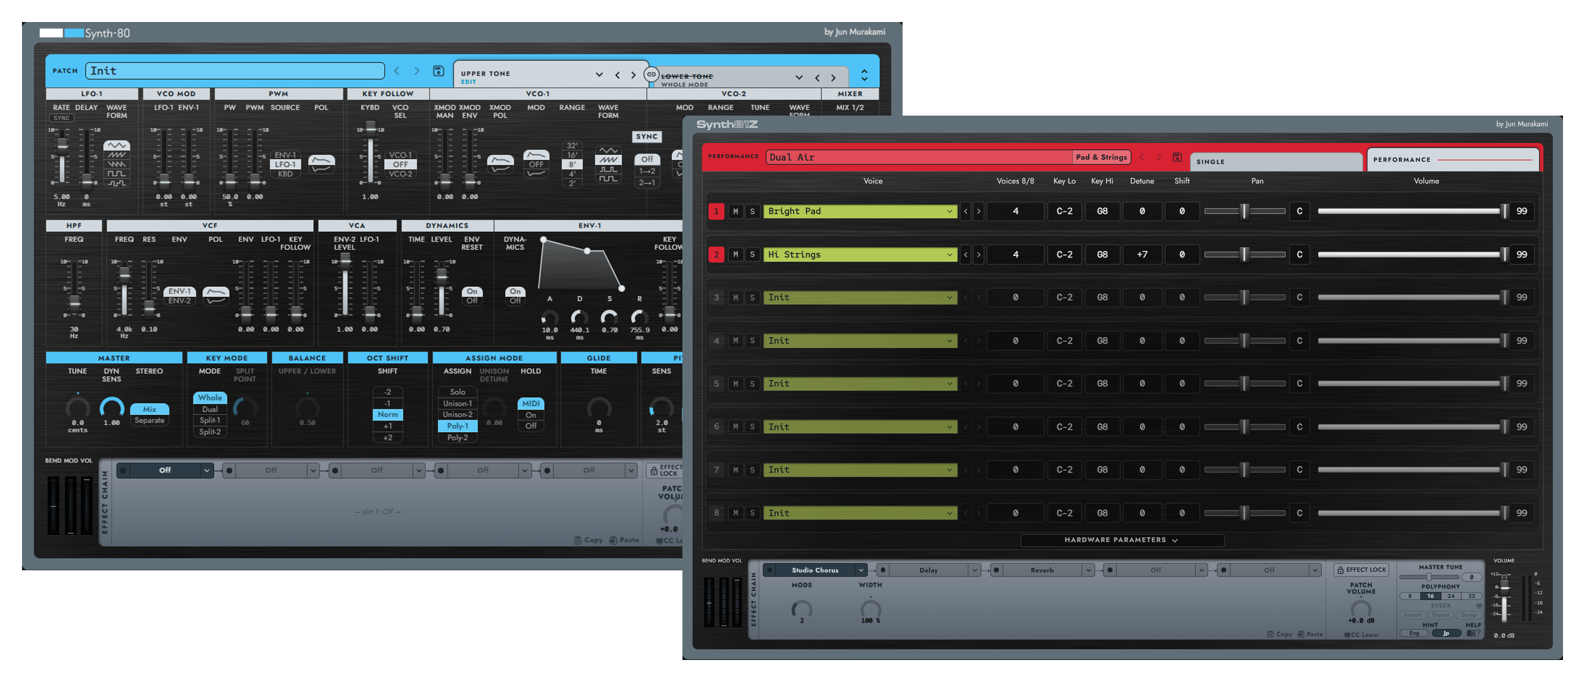Image resolution: width=1585 pixels, height=682 pixels.
Task: Solo part 2 Hi Strings
Action: [752, 254]
